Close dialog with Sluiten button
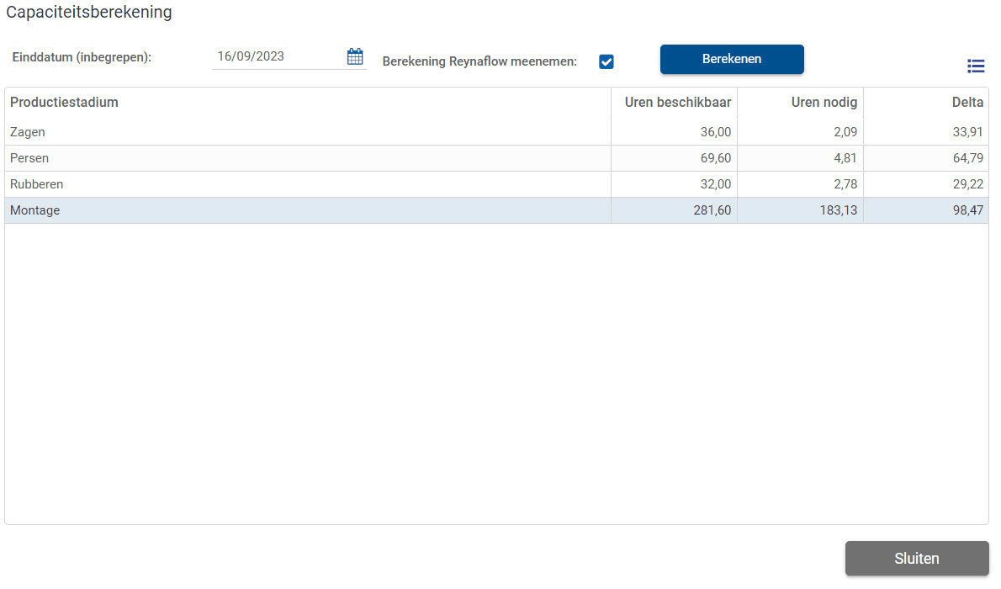 tap(917, 559)
